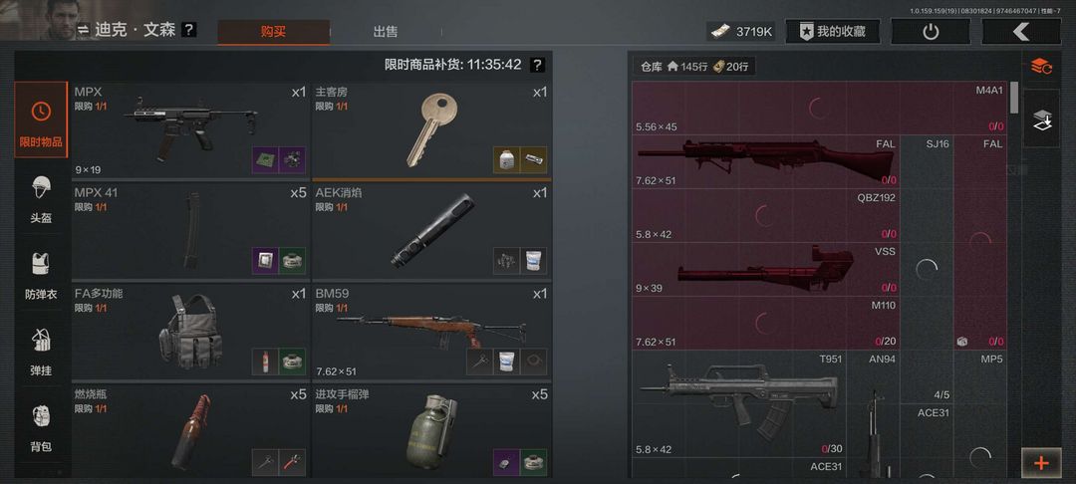This screenshot has height=484, width=1076.
Task: Open 我的收藏 favorites
Action: click(x=832, y=32)
